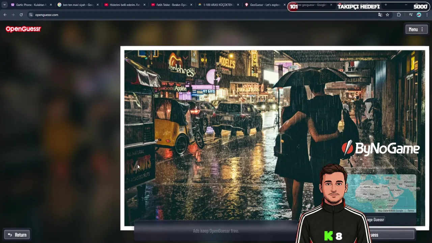Screen dimensions: 432x243
Task: Open the Chrome tab search dropdown
Action: [x=4, y=5]
